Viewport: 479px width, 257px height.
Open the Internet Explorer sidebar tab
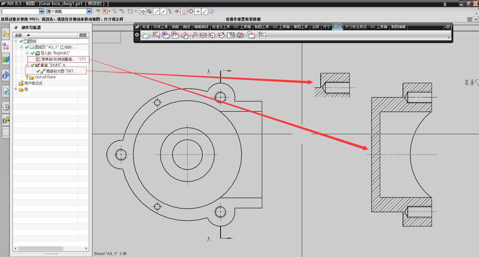coord(6,91)
